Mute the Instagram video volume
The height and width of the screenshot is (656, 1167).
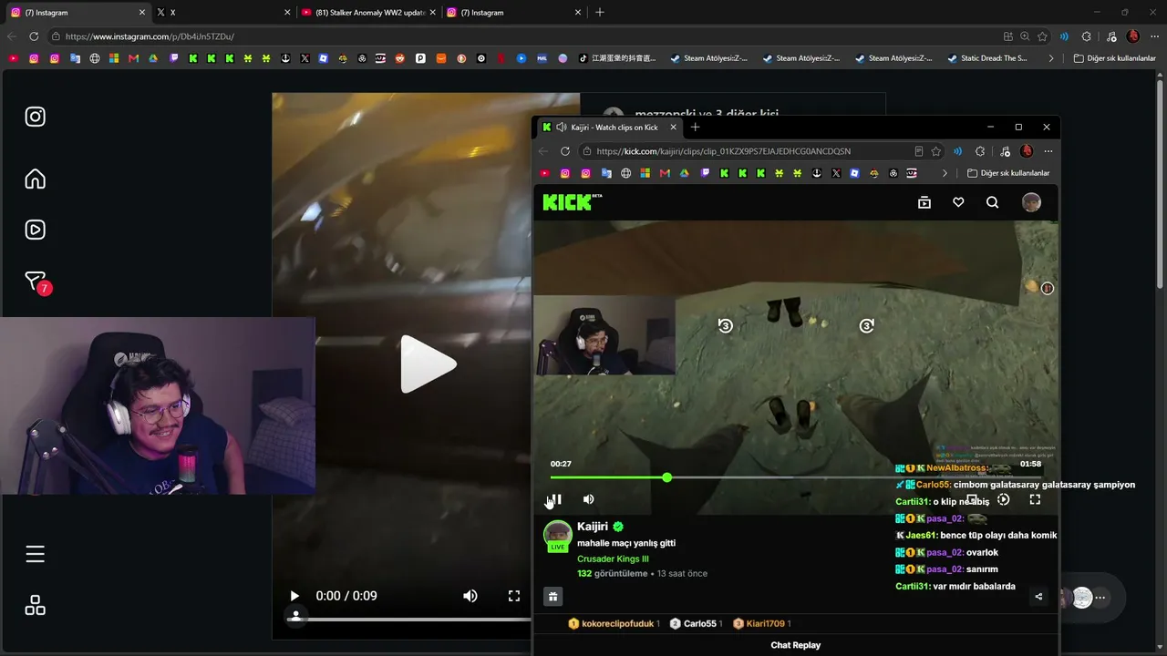tap(470, 596)
